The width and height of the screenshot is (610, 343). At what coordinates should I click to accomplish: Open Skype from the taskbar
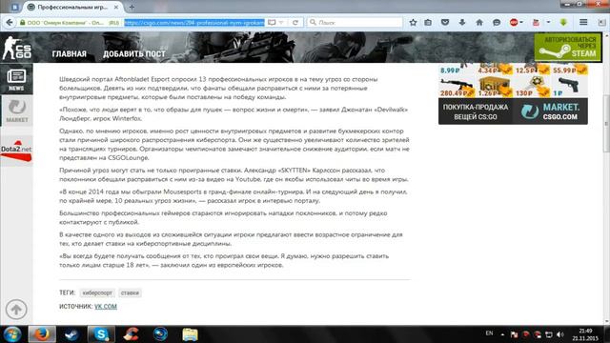(101, 334)
